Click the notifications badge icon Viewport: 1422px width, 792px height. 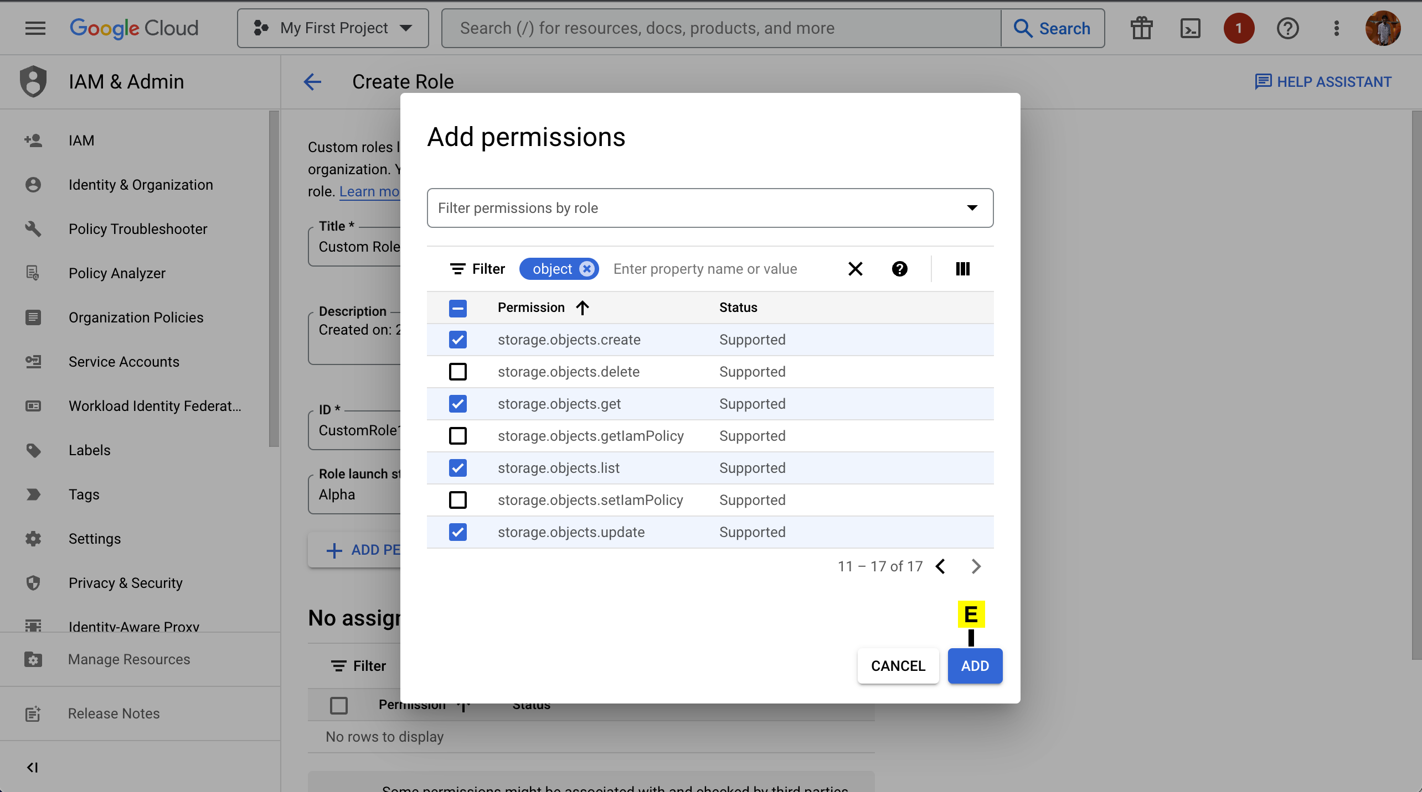pos(1239,28)
